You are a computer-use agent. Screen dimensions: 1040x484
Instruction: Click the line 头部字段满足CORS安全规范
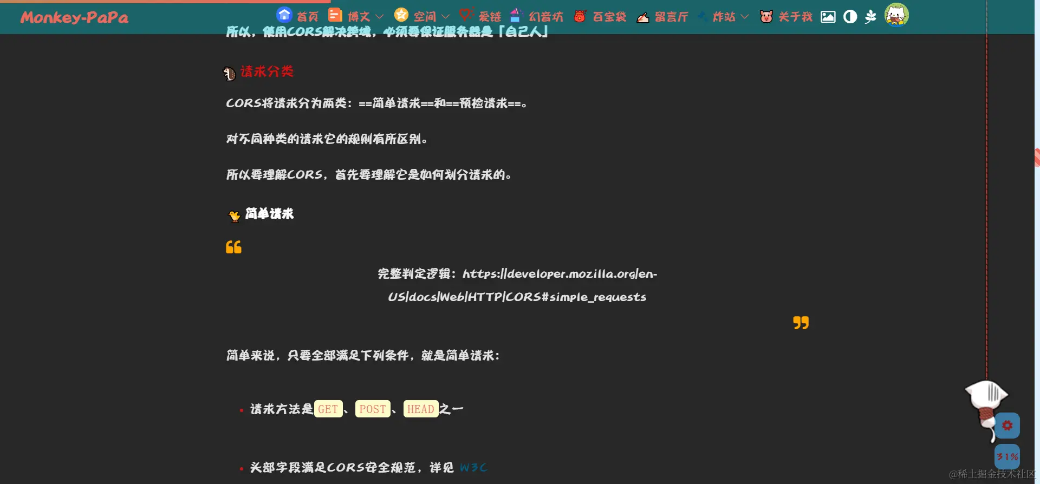pyautogui.click(x=352, y=467)
